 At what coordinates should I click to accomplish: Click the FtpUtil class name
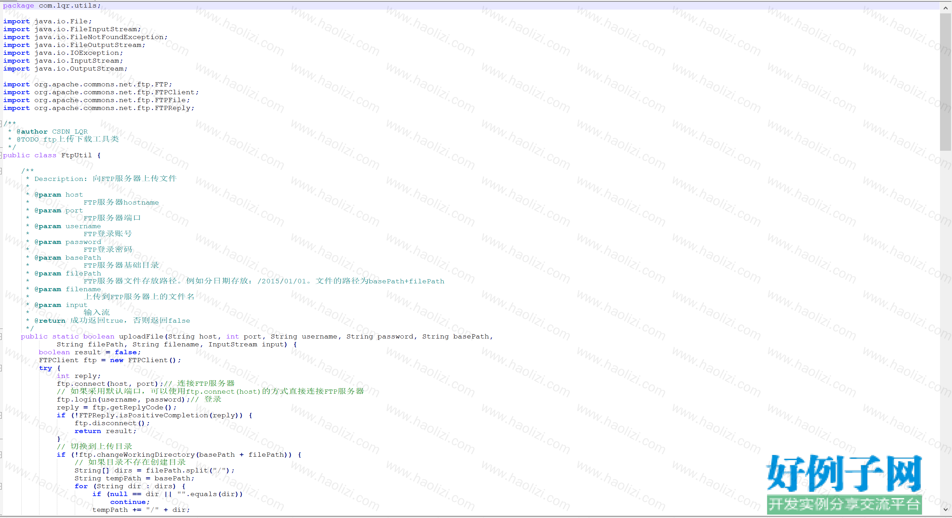tap(76, 155)
